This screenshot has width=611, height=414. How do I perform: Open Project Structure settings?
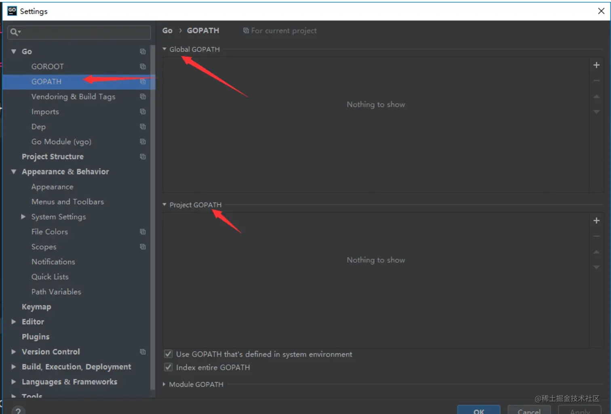[53, 156]
